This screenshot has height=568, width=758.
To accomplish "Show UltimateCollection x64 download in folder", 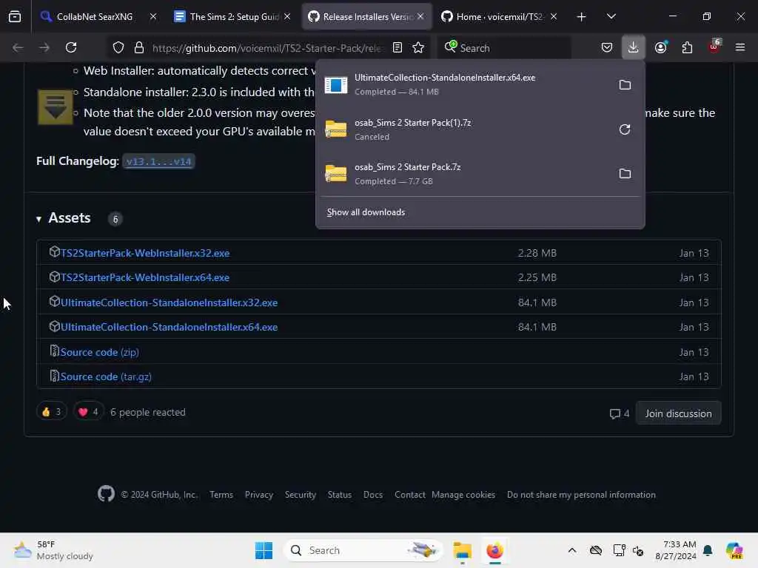I will click(625, 85).
